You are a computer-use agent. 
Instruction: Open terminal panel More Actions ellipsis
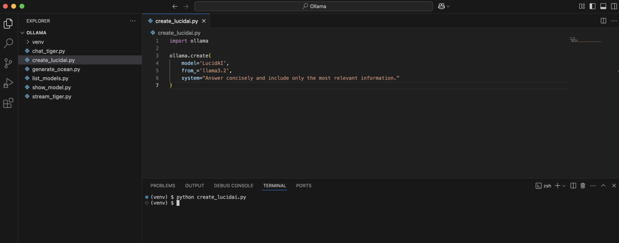593,186
